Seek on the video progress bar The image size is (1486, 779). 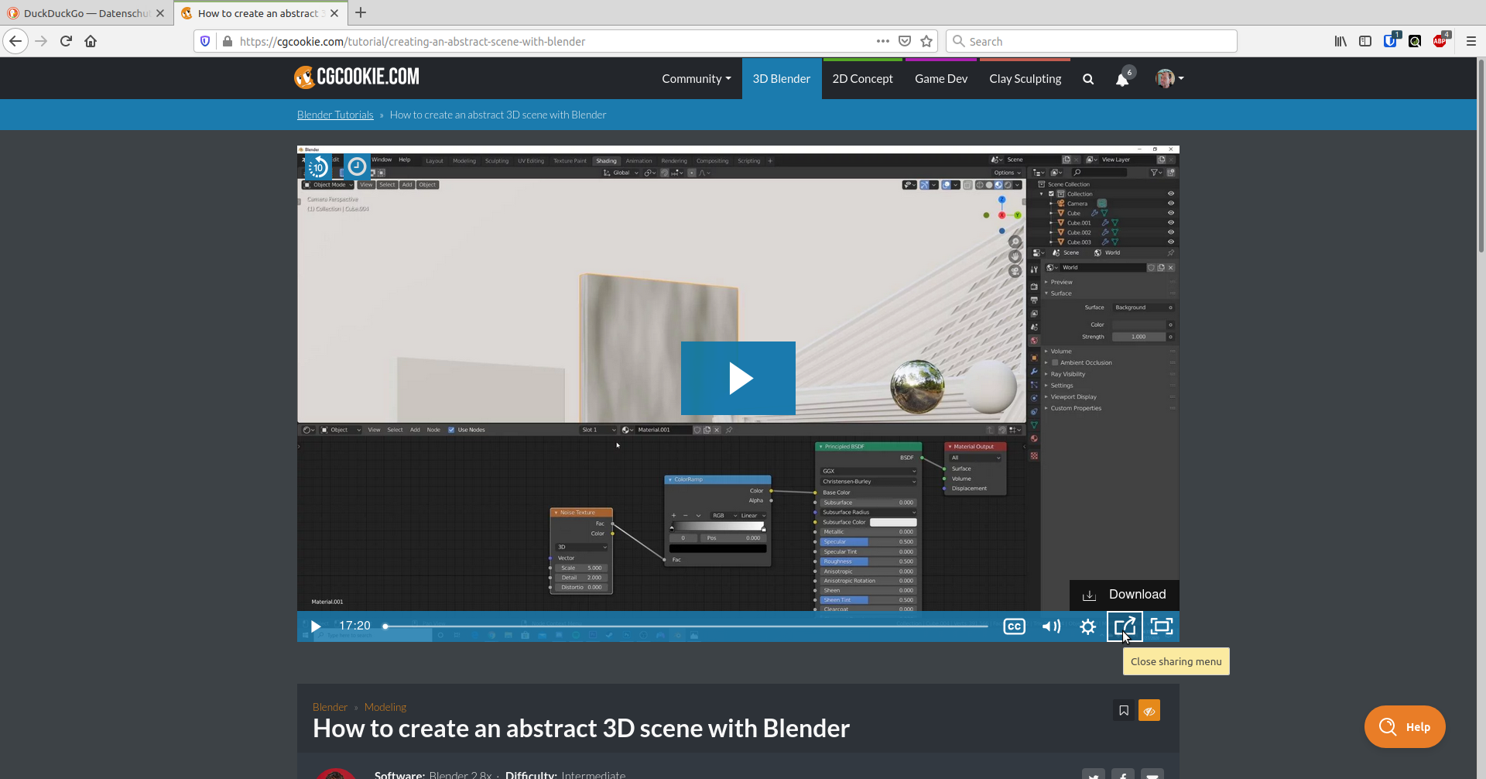(x=686, y=626)
